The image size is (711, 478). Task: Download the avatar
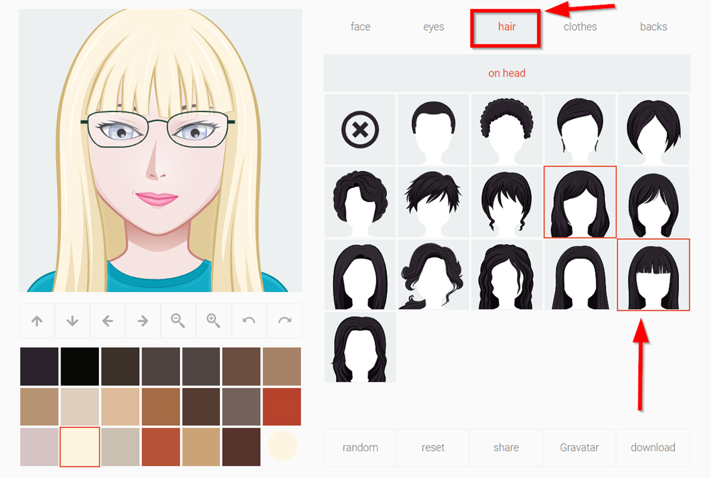[653, 448]
